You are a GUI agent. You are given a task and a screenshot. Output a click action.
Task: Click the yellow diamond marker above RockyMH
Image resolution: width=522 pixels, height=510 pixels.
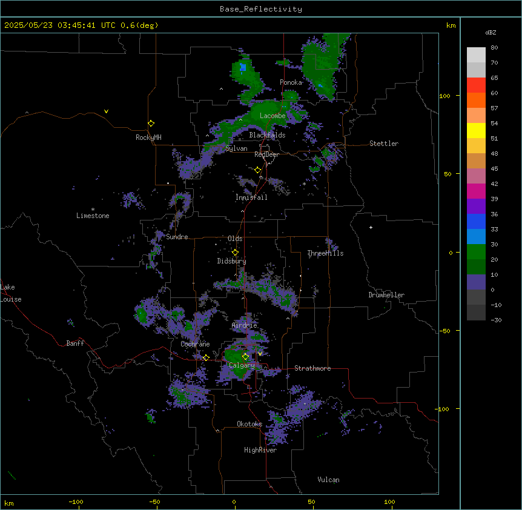[x=151, y=124]
